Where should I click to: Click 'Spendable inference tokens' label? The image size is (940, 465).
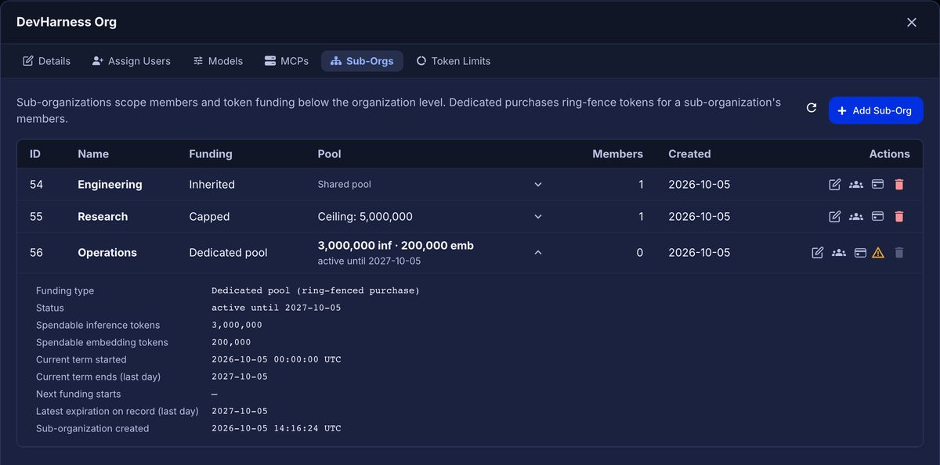point(98,325)
